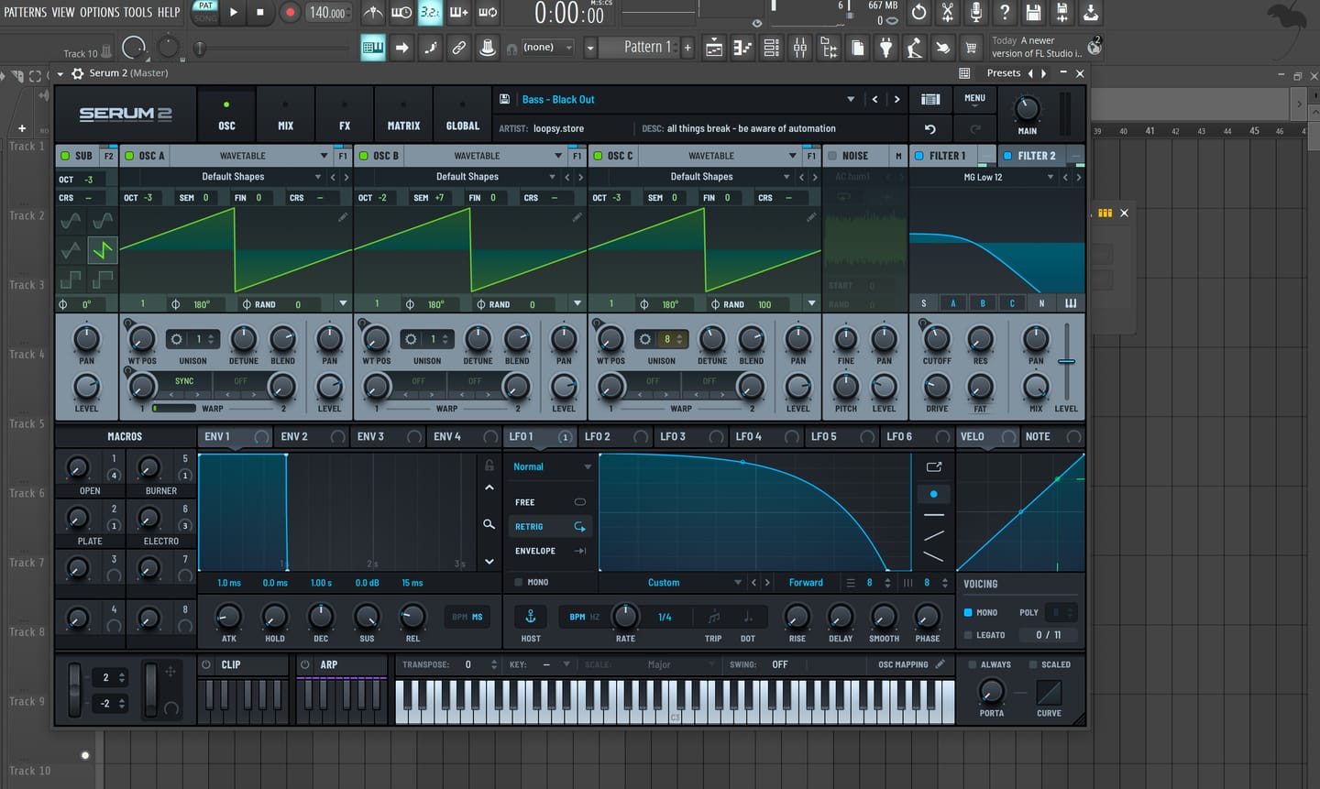The image size is (1320, 789).
Task: Click the LFO anchor HOST icon
Action: tap(530, 616)
